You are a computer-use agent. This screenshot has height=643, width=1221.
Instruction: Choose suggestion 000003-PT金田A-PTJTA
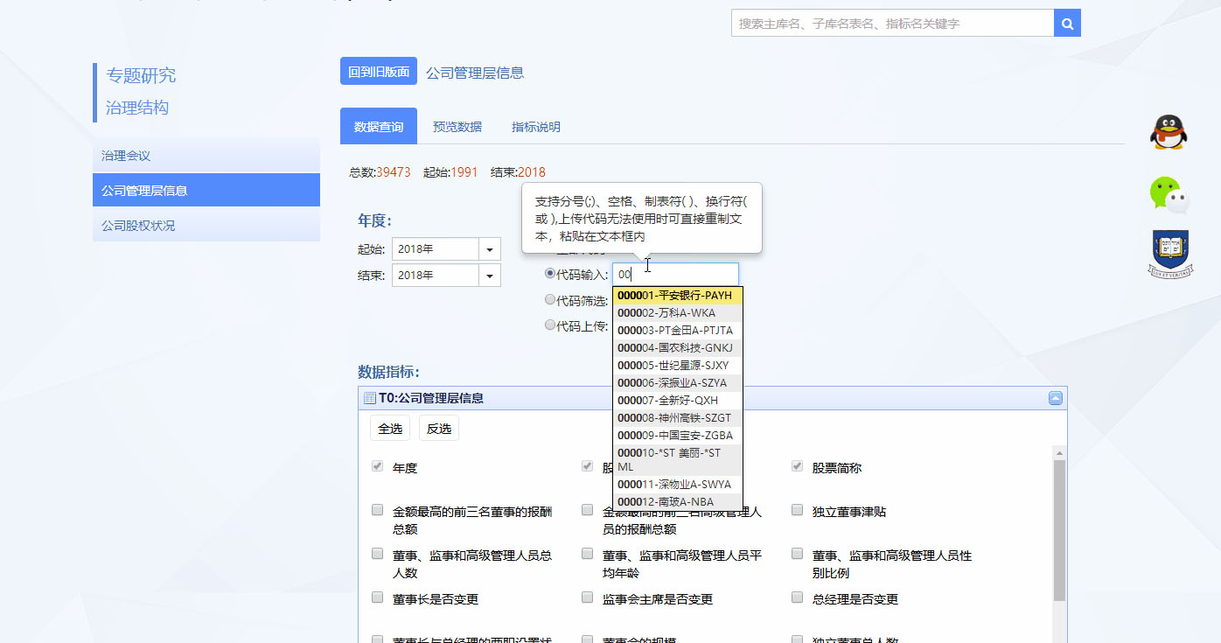[x=678, y=331]
